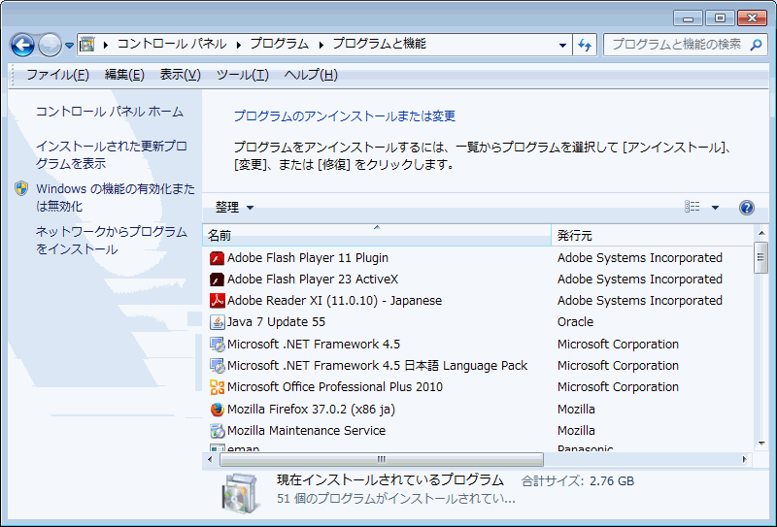Viewport: 777px width, 527px height.
Task: Click コントロール パネル breadcrumb in address bar
Action: pyautogui.click(x=172, y=44)
